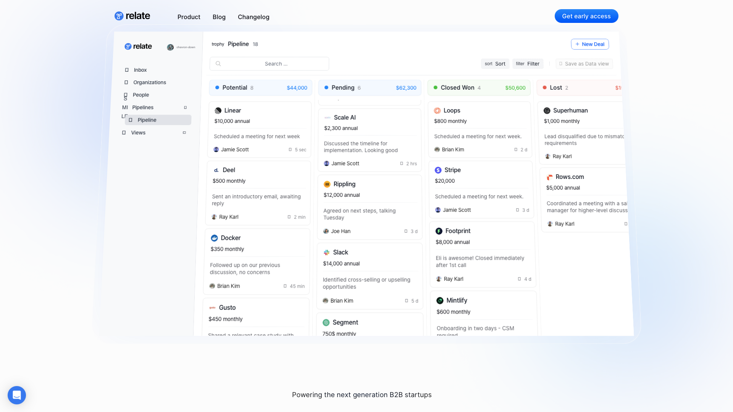Select the Pipeline sub-item in the sidebar
The image size is (733, 412).
coord(158,120)
